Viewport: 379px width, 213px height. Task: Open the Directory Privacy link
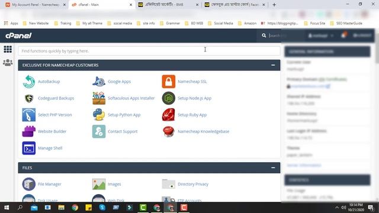coord(193,184)
